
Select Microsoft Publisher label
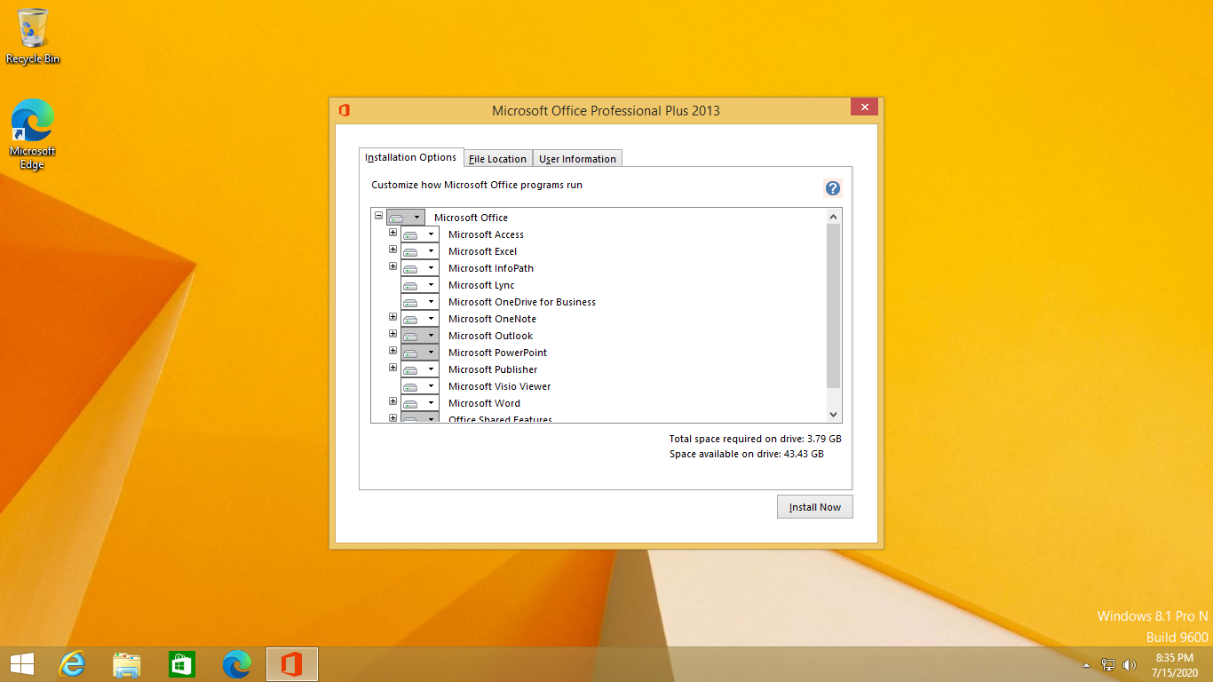tap(493, 369)
